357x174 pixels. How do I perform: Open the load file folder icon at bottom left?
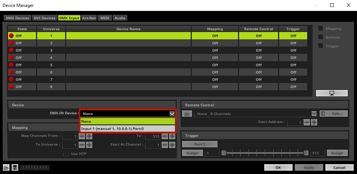(x=6, y=168)
